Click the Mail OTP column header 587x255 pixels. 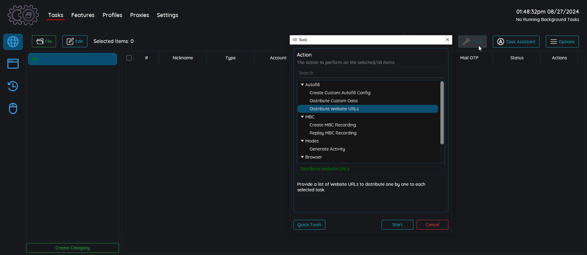pos(469,58)
